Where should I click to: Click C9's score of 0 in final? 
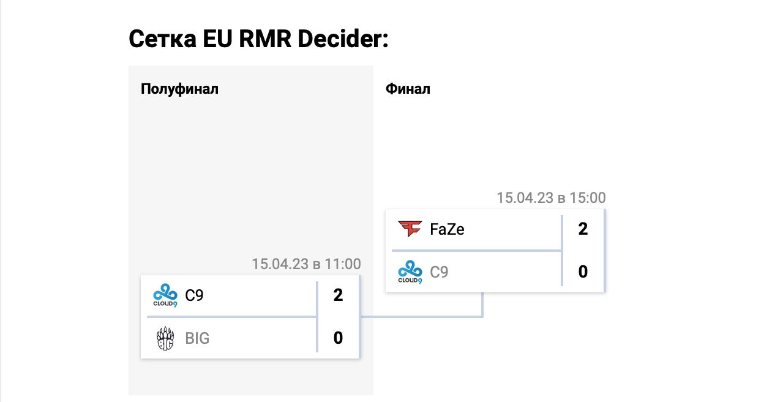click(x=583, y=272)
